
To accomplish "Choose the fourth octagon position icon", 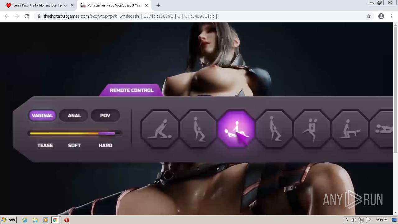I will [275, 129].
